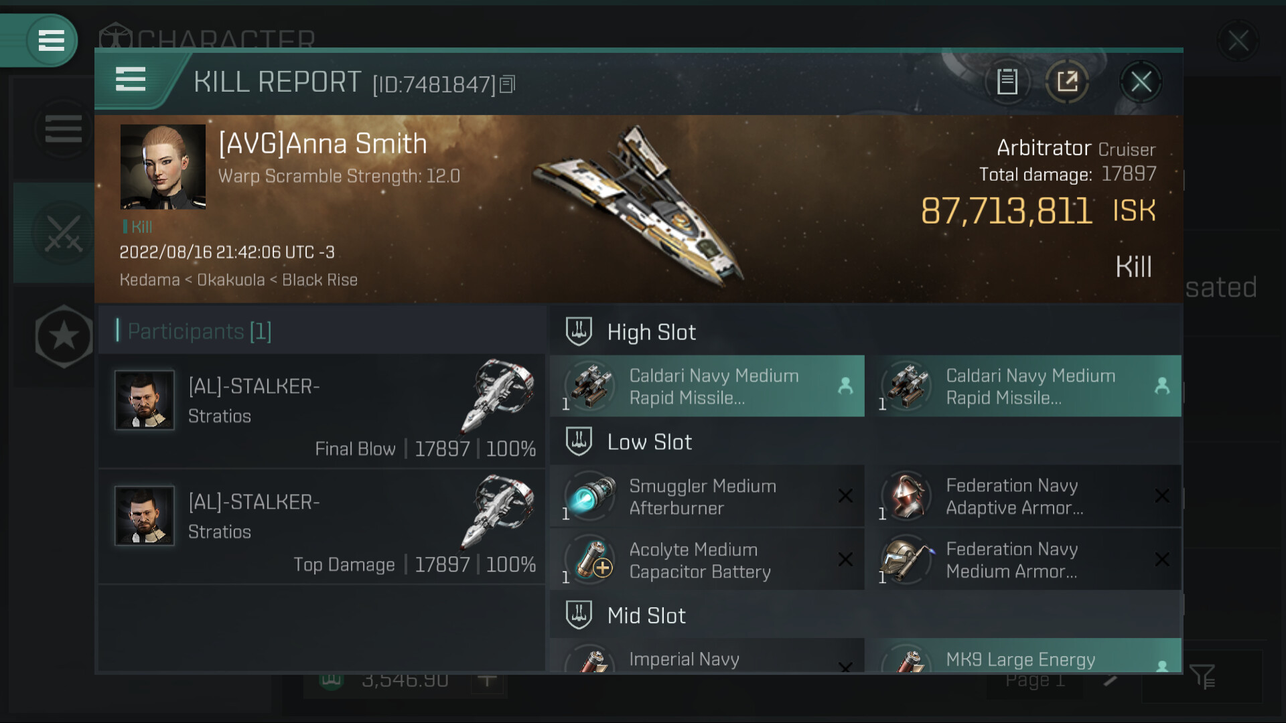This screenshot has height=723, width=1286.
Task: Click the Federation Navy Medium Armor icon
Action: 906,560
